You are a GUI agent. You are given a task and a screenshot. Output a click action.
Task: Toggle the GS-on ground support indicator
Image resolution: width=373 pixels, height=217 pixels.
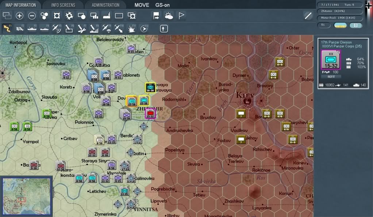[x=162, y=5]
